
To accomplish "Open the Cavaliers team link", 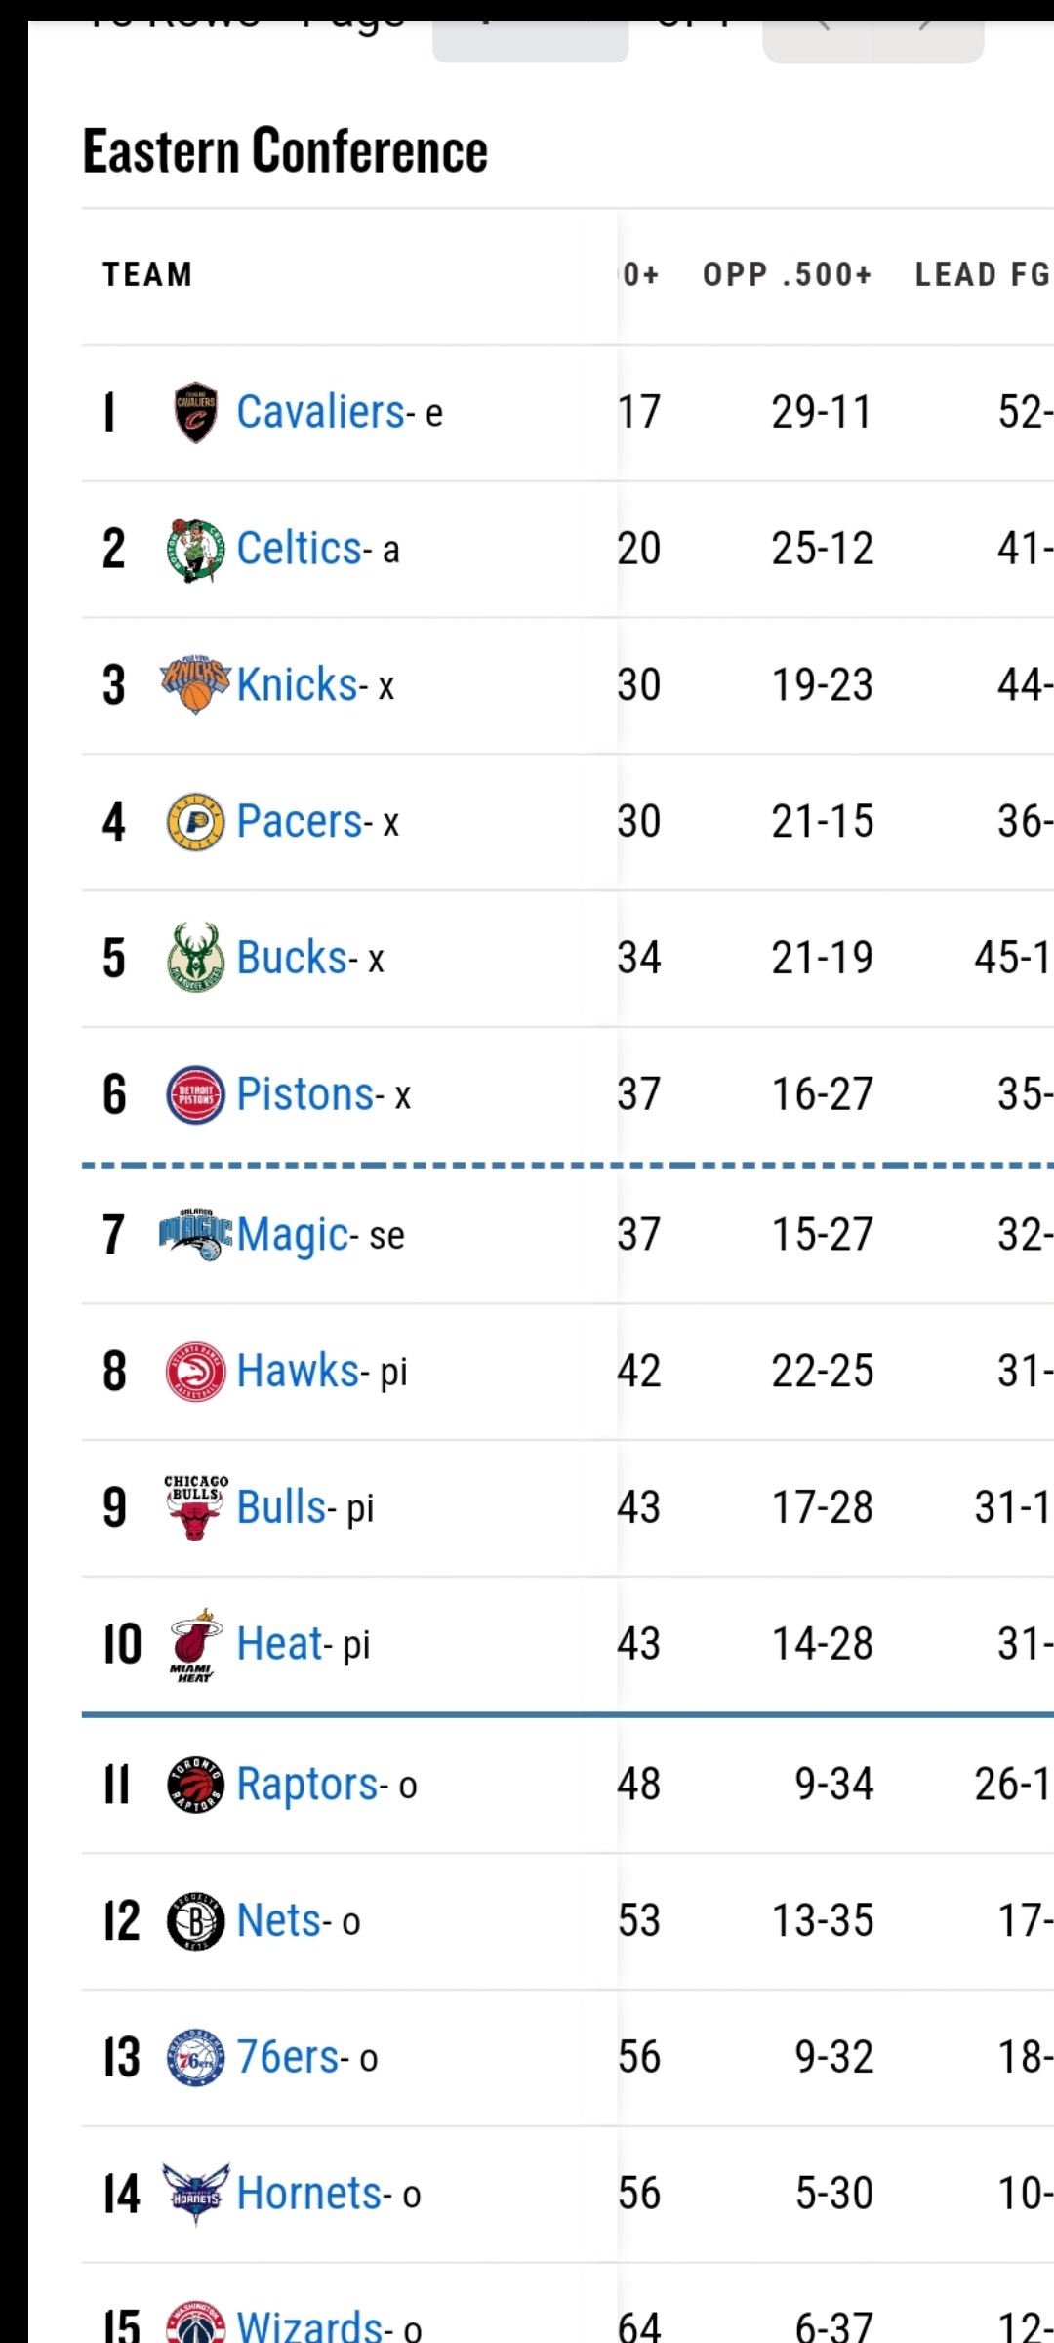I will [321, 412].
